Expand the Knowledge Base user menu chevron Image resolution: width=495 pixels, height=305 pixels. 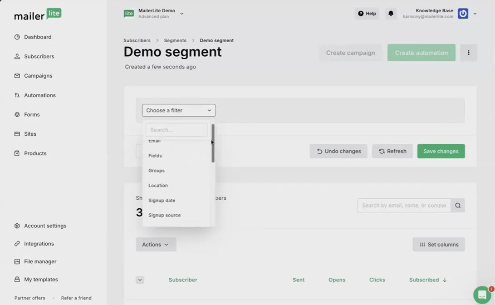(x=475, y=14)
